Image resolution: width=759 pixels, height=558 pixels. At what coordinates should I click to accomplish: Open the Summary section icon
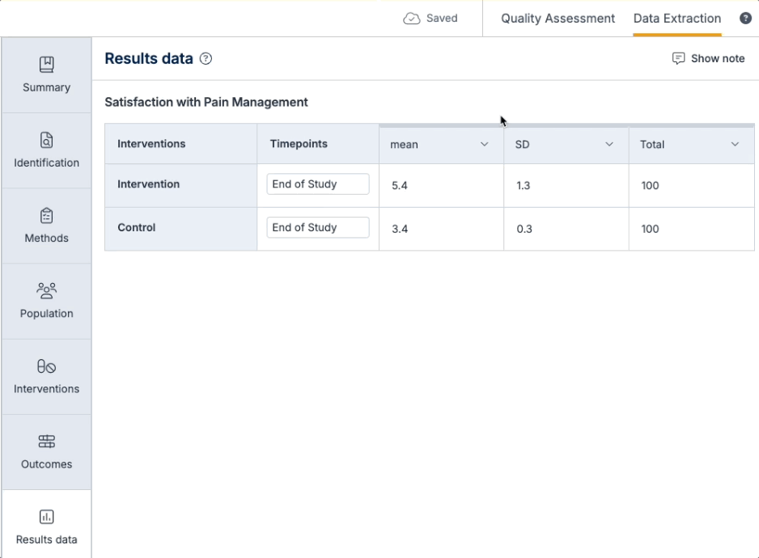[x=47, y=64]
